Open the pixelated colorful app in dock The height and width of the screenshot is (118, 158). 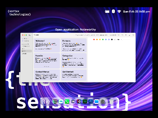pos(55,102)
